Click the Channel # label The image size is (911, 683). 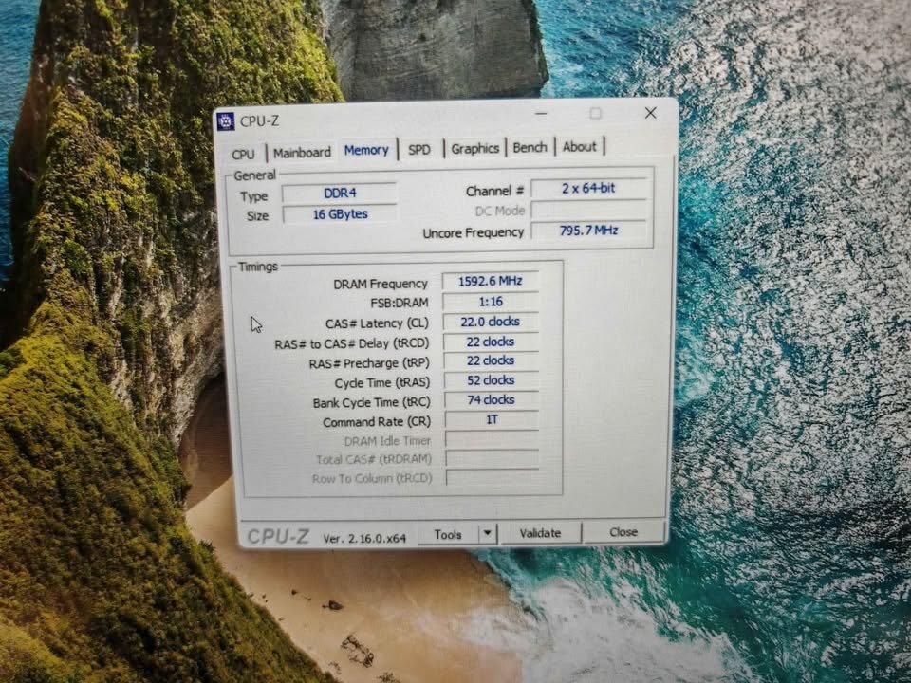[x=495, y=191]
